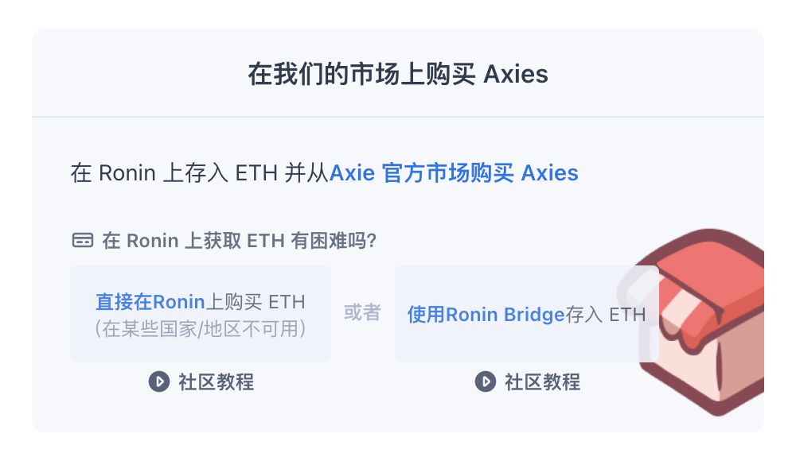Select the word "Axies" in the top heading
This screenshot has height=453, width=796.
(516, 75)
